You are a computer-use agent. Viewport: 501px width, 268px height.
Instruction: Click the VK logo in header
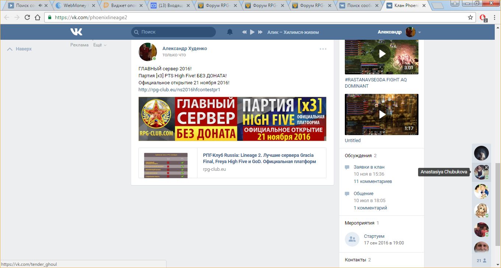pyautogui.click(x=76, y=32)
